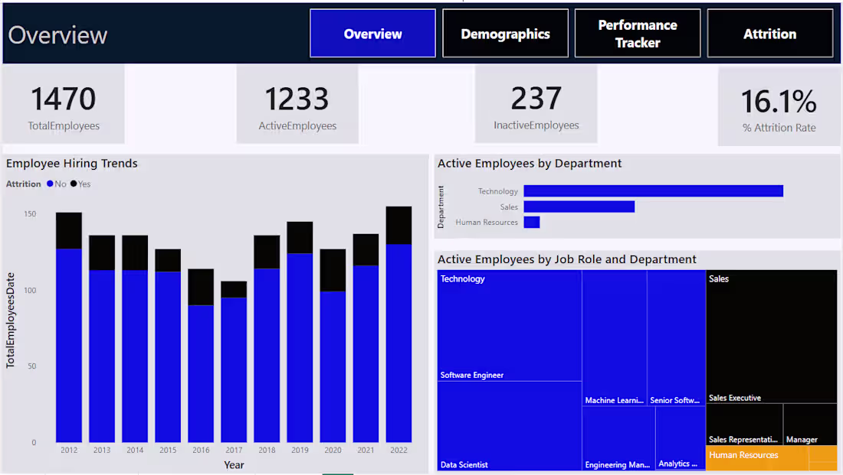843x475 pixels.
Task: Click the 1470 TotalEmployees KPI card
Action: 63,103
